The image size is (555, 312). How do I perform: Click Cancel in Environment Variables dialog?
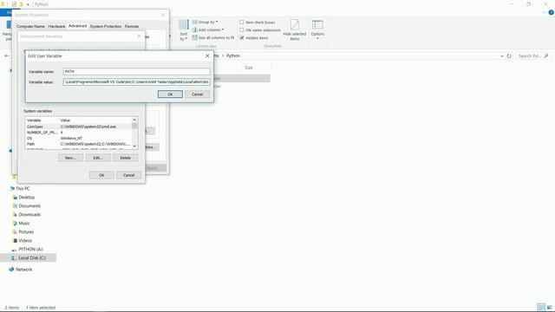point(129,175)
